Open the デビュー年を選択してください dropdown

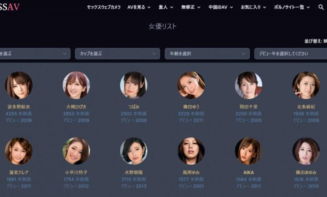point(291,54)
